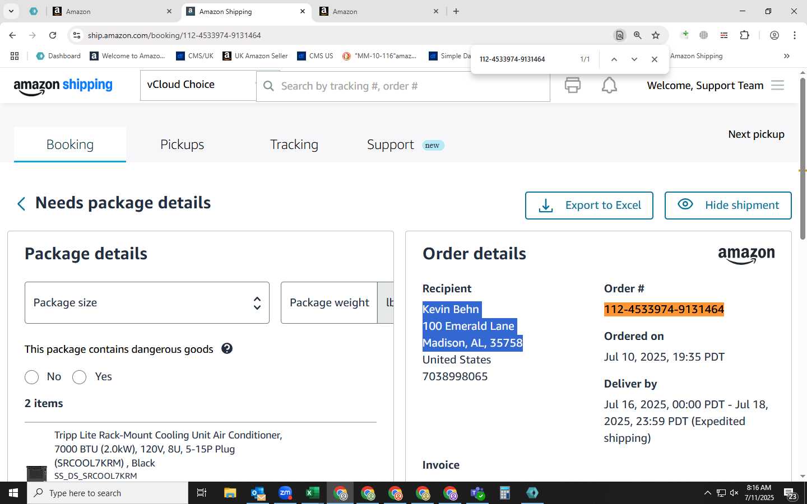The height and width of the screenshot is (504, 807).
Task: Open browser zoom magnifier icon
Action: 638,35
